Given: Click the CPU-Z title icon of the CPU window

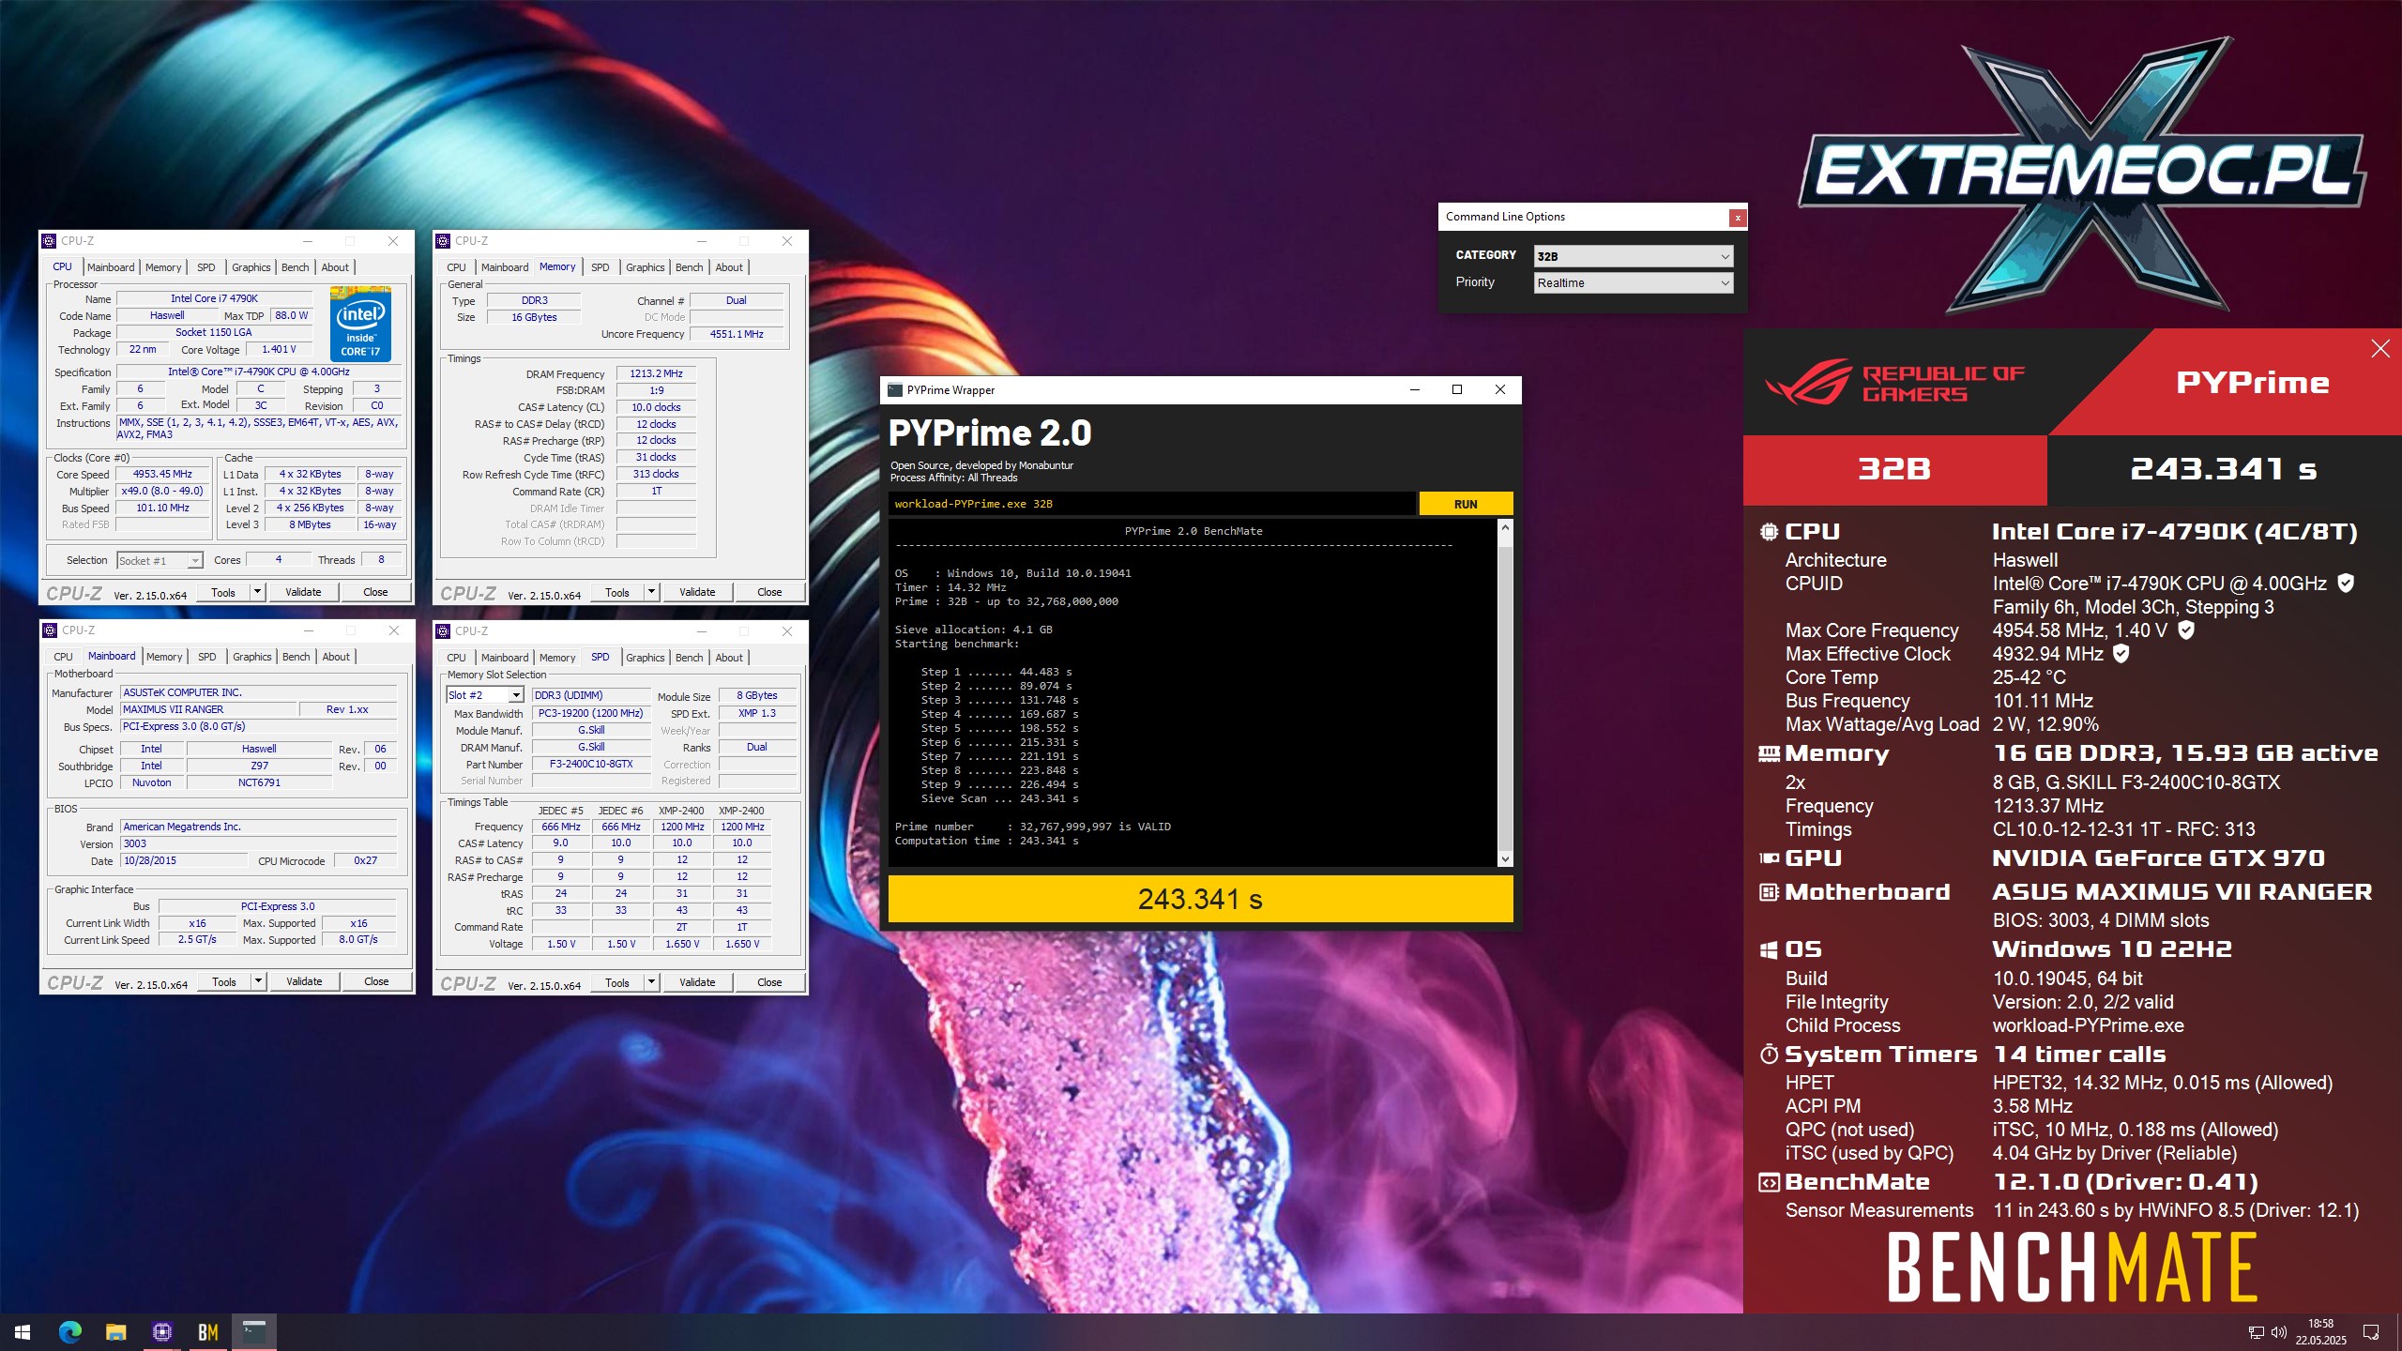Looking at the screenshot, I should click(50, 241).
